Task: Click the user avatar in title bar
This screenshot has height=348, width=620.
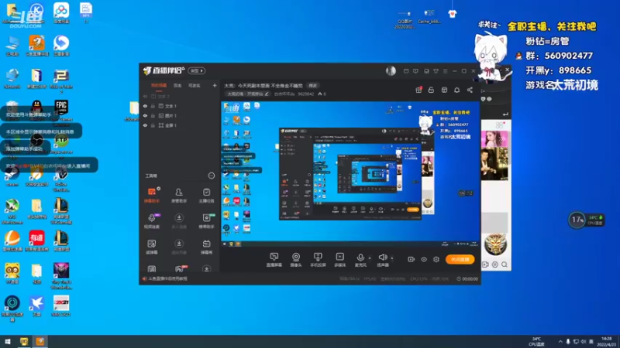Action: click(x=391, y=70)
